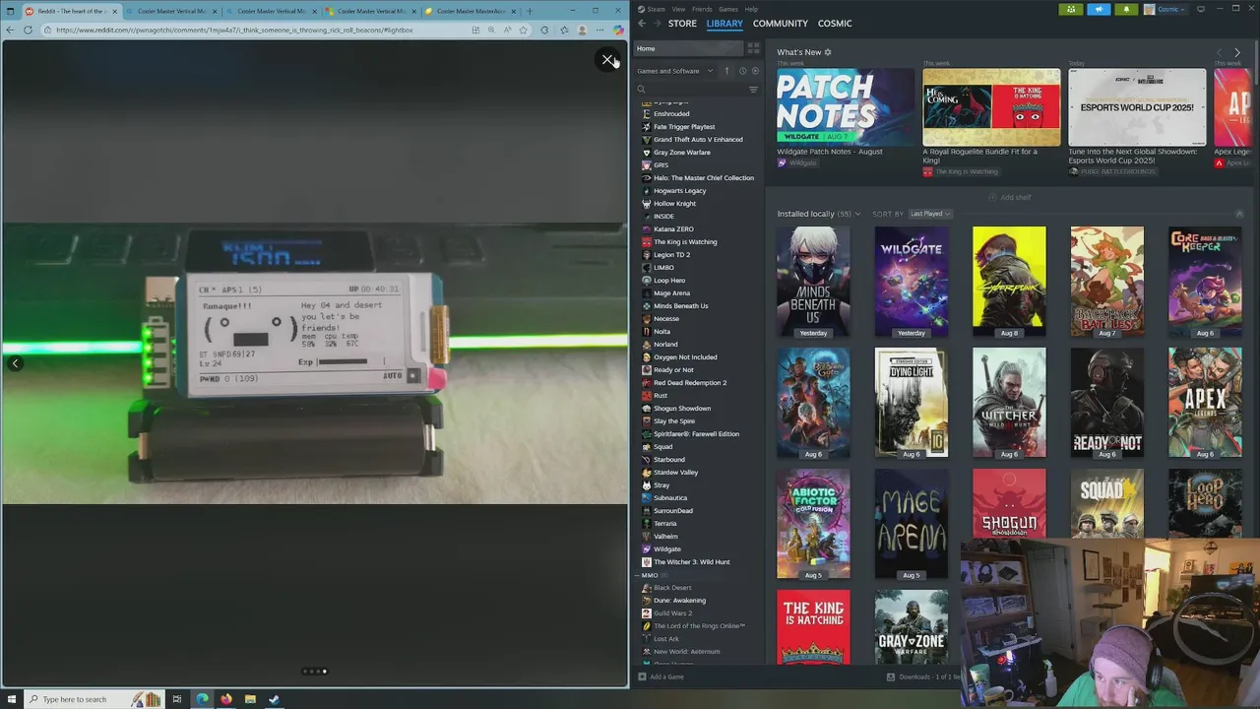This screenshot has width=1260, height=709.
Task: Open Mage Arena game cover
Action: (x=912, y=524)
